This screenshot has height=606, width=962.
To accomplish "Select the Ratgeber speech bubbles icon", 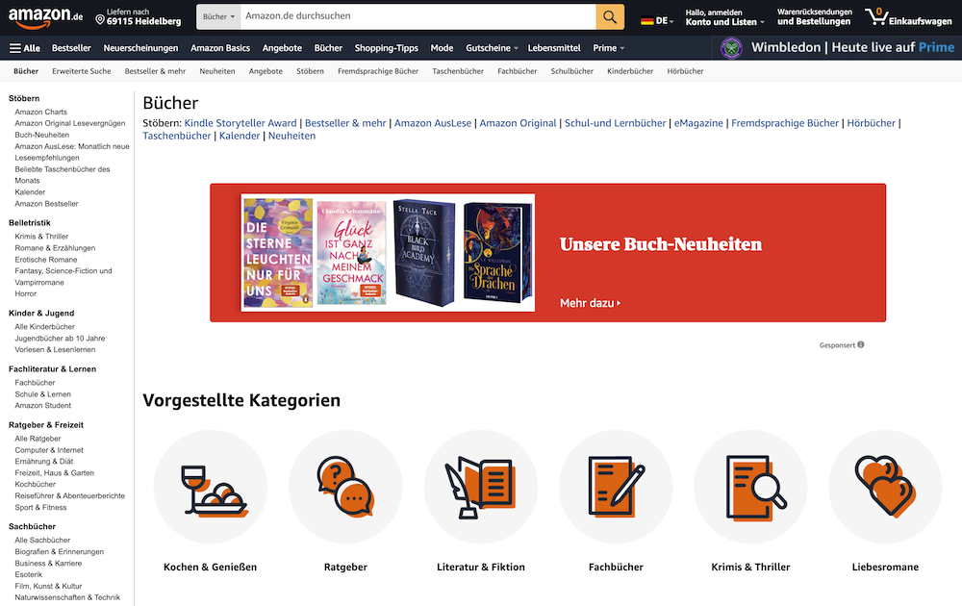I will click(x=345, y=487).
